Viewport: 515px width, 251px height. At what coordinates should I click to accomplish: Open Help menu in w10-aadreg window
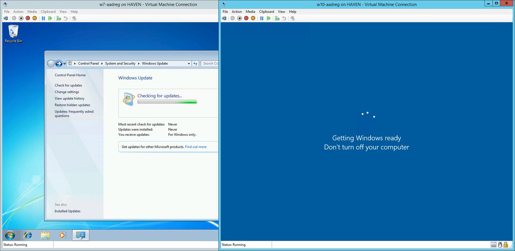(x=293, y=12)
